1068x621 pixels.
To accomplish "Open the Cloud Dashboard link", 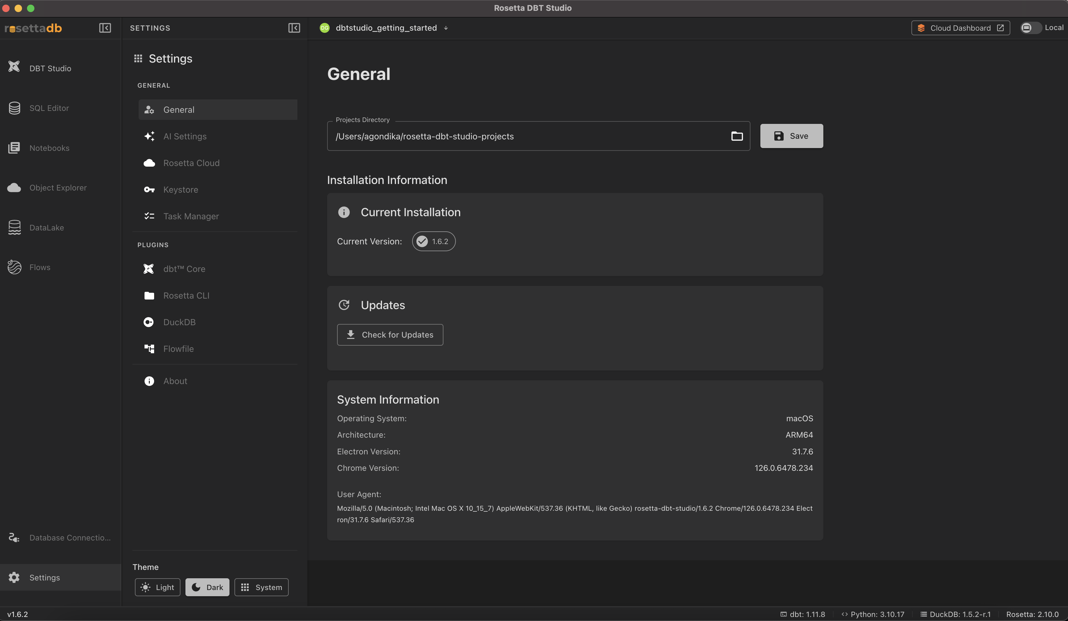I will pyautogui.click(x=960, y=28).
